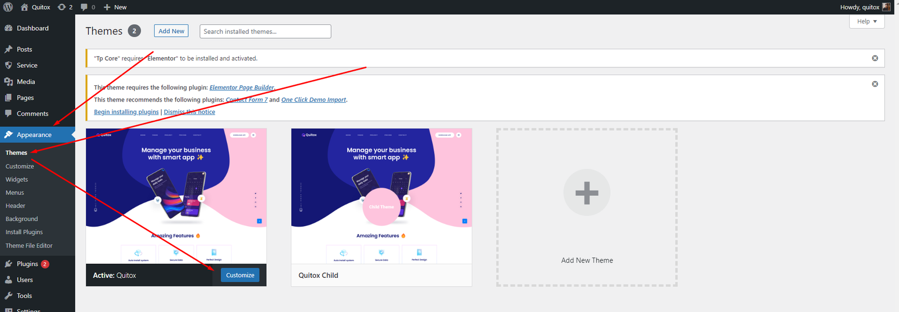Open the Elementor Page Builder link
Viewport: 899px width, 312px height.
[x=242, y=88]
